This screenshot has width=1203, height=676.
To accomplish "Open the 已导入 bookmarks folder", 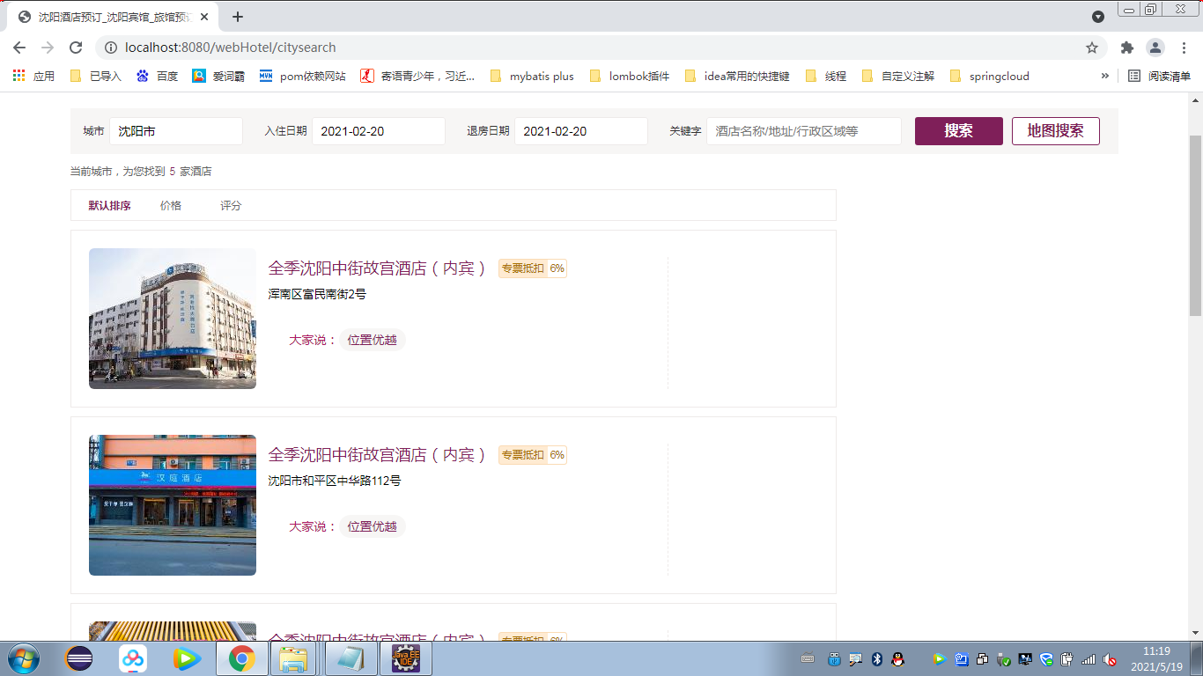I will pyautogui.click(x=95, y=77).
